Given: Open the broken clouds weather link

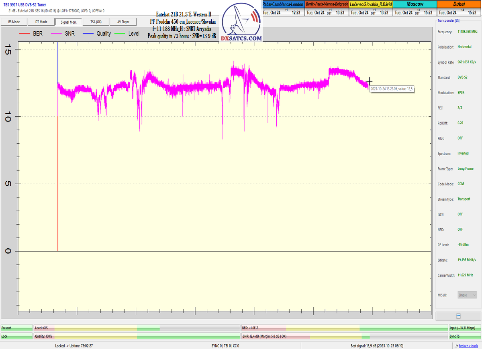Looking at the screenshot, I should [x=469, y=346].
